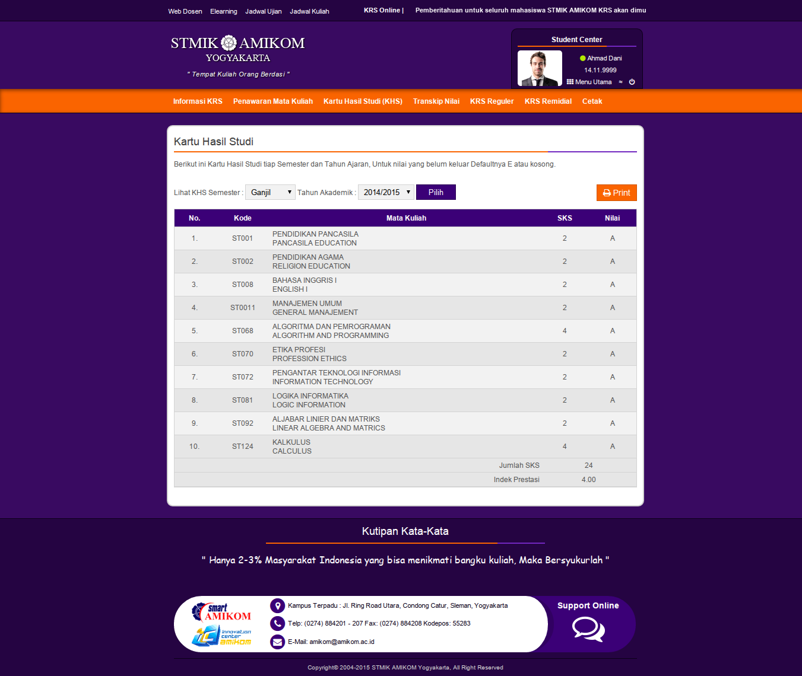
Task: Click the green online status dot
Action: point(582,58)
